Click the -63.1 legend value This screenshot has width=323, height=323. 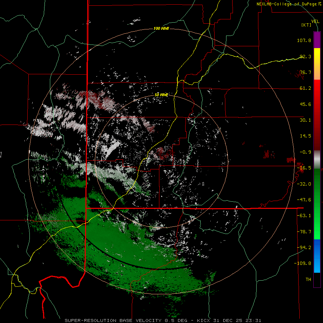[x=304, y=216]
